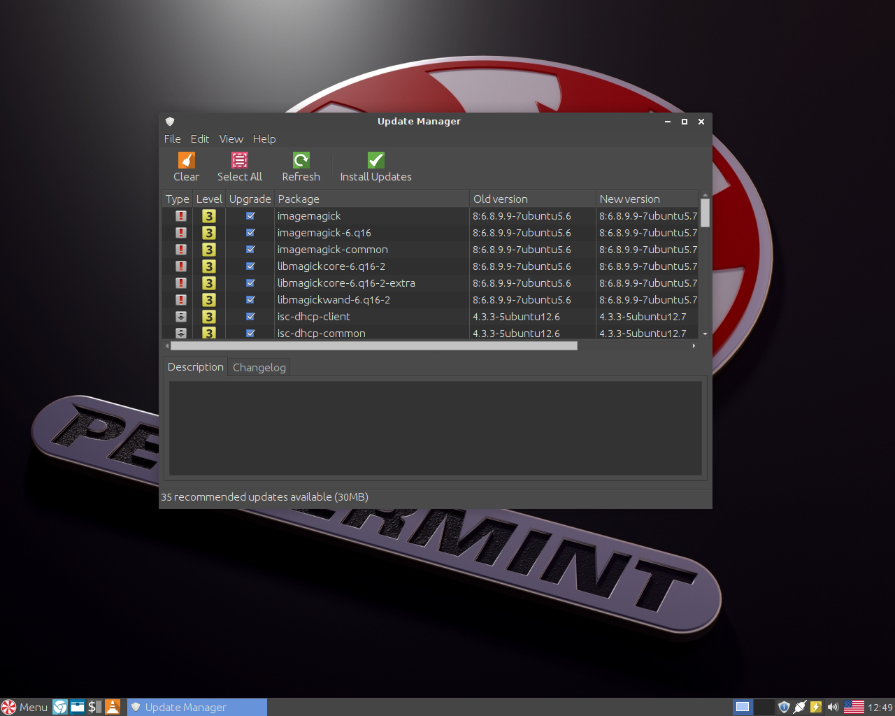Open the View menu
895x716 pixels.
point(231,139)
